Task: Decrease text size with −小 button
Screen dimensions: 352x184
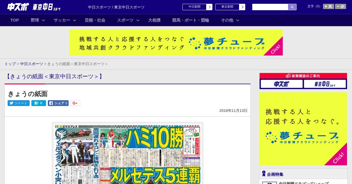Action: [x=341, y=6]
